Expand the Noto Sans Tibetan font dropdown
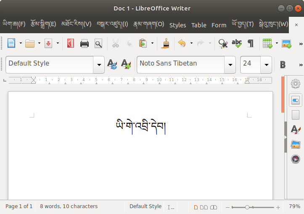The height and width of the screenshot is (214, 304). (x=230, y=65)
